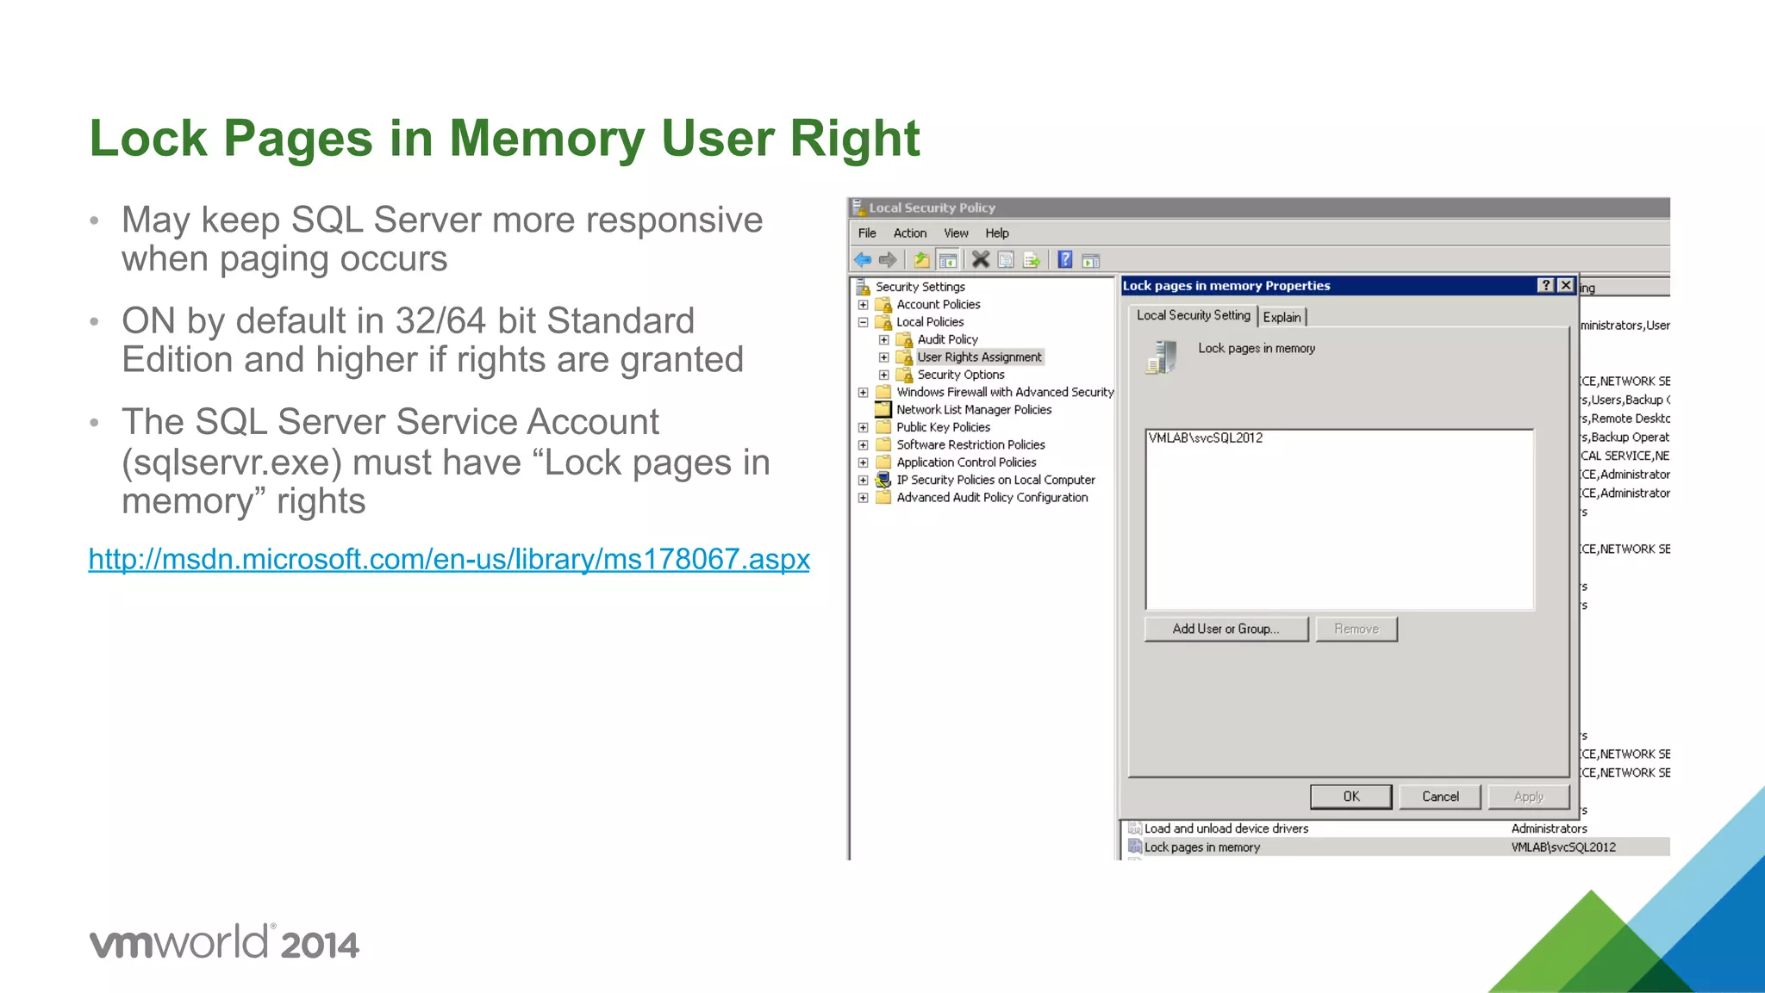Viewport: 1765px width, 993px height.
Task: Click the Audit Policy folder icon
Action: point(904,339)
